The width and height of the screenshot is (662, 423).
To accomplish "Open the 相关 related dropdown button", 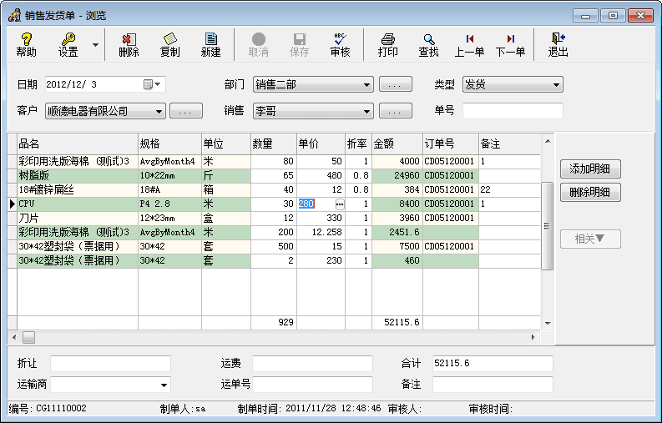I will pos(590,239).
